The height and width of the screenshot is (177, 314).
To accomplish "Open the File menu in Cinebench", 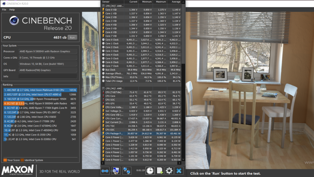I will coord(4,10).
